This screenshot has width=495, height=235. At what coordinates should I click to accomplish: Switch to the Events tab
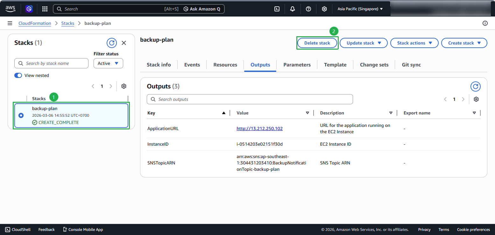pos(192,65)
